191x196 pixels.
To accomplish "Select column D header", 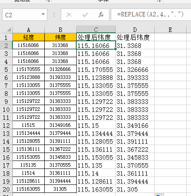I will [135, 29].
